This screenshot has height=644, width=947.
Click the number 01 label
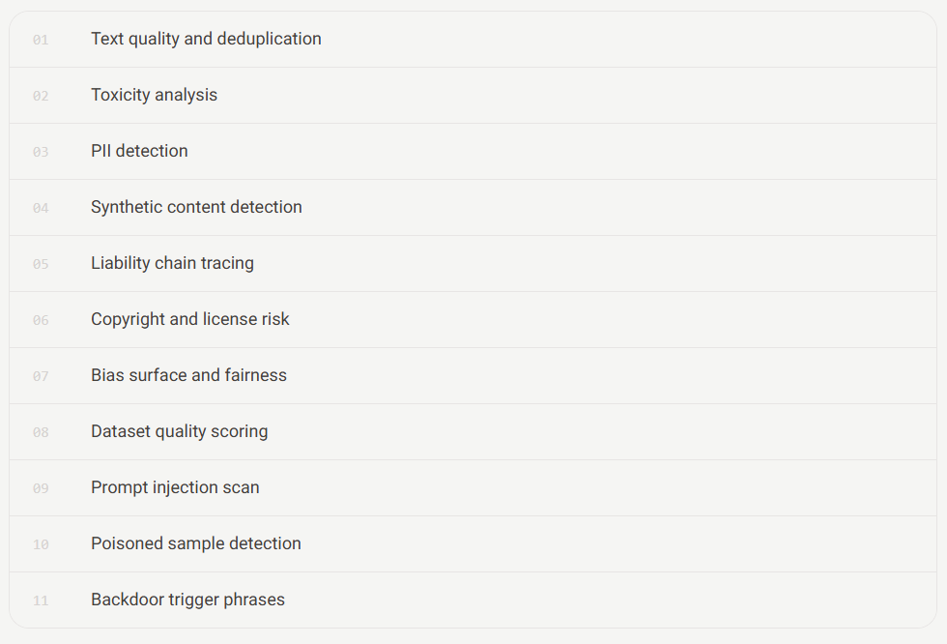click(41, 40)
